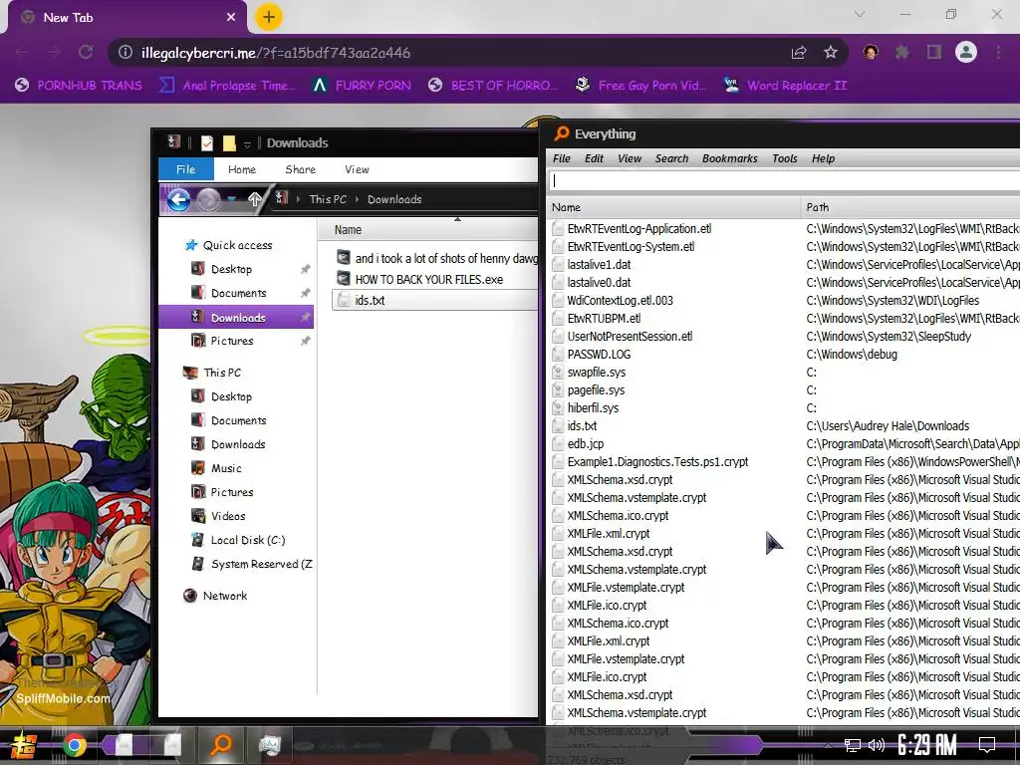Open Chrome's three-dot menu
The height and width of the screenshot is (765, 1020).
click(998, 53)
